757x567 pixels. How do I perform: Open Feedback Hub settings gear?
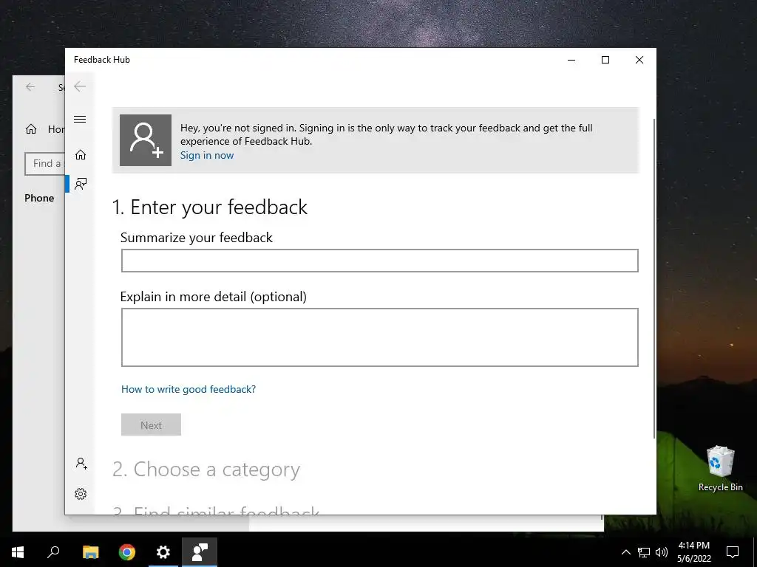pyautogui.click(x=81, y=494)
